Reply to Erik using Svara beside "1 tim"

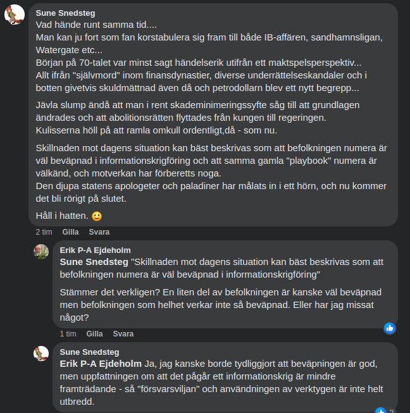123,333
